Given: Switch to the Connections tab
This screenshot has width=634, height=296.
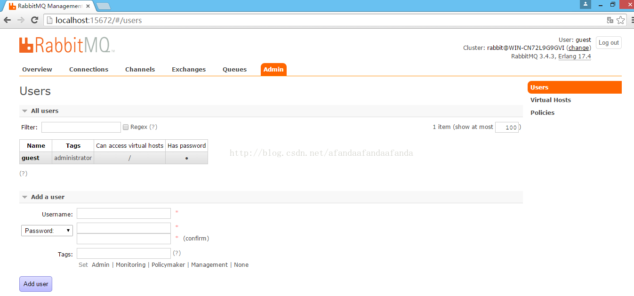Looking at the screenshot, I should point(88,69).
